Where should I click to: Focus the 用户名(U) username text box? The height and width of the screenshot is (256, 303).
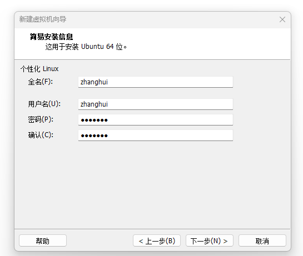(156, 104)
